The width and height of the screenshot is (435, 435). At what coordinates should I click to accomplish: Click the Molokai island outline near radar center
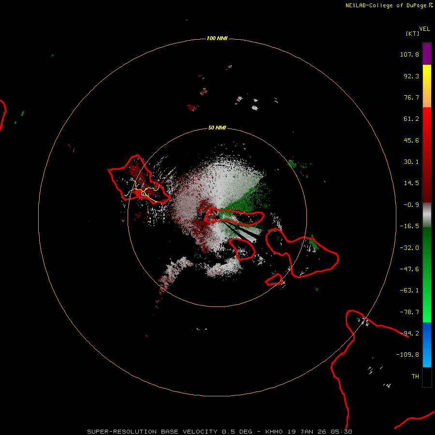click(x=234, y=216)
